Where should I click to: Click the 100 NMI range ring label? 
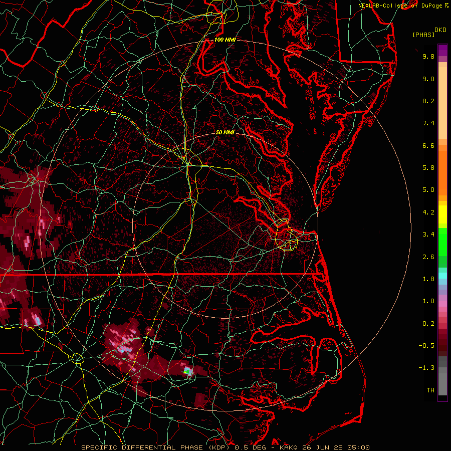tap(225, 40)
